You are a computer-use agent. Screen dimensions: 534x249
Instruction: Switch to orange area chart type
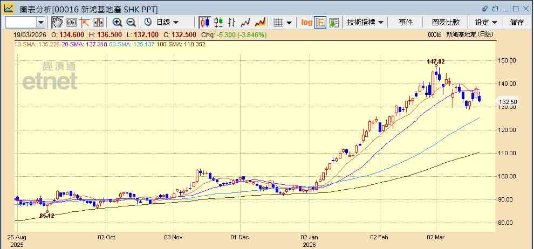coord(260,23)
